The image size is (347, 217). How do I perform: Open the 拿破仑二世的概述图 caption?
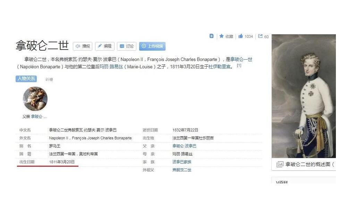click(310, 164)
